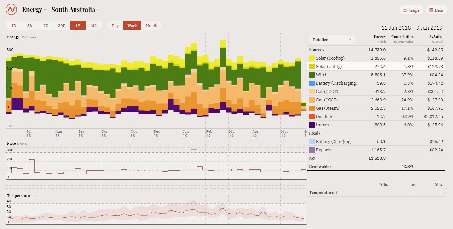Image resolution: width=453 pixels, height=229 pixels.
Task: Choose Month interval grouping
Action: (x=151, y=25)
